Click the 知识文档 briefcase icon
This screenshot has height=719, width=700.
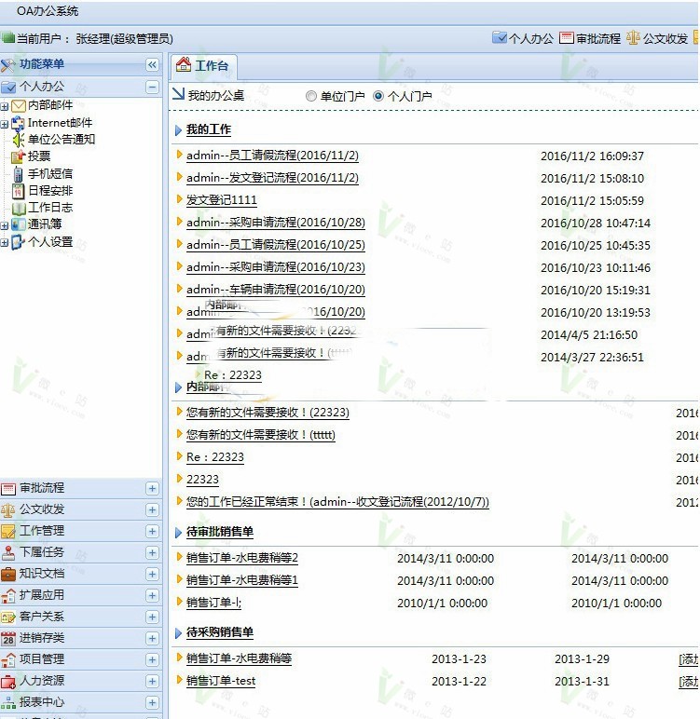(x=8, y=574)
